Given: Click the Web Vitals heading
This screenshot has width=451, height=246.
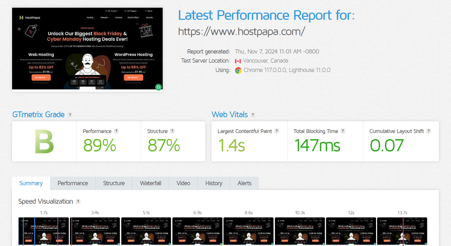Looking at the screenshot, I should pos(230,115).
